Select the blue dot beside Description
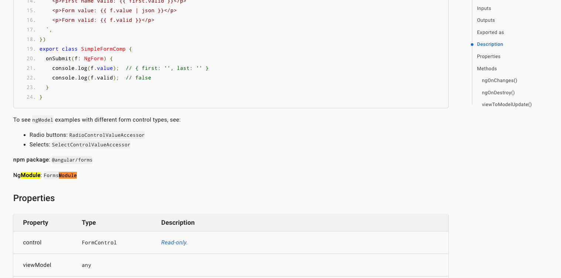The height and width of the screenshot is (278, 561). [472, 44]
